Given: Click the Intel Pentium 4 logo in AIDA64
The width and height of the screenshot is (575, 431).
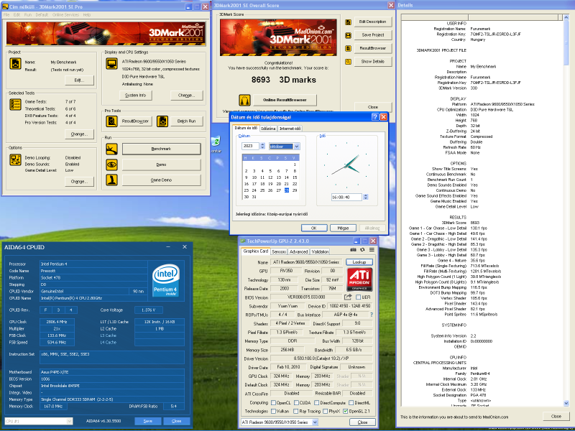Looking at the screenshot, I should click(166, 279).
